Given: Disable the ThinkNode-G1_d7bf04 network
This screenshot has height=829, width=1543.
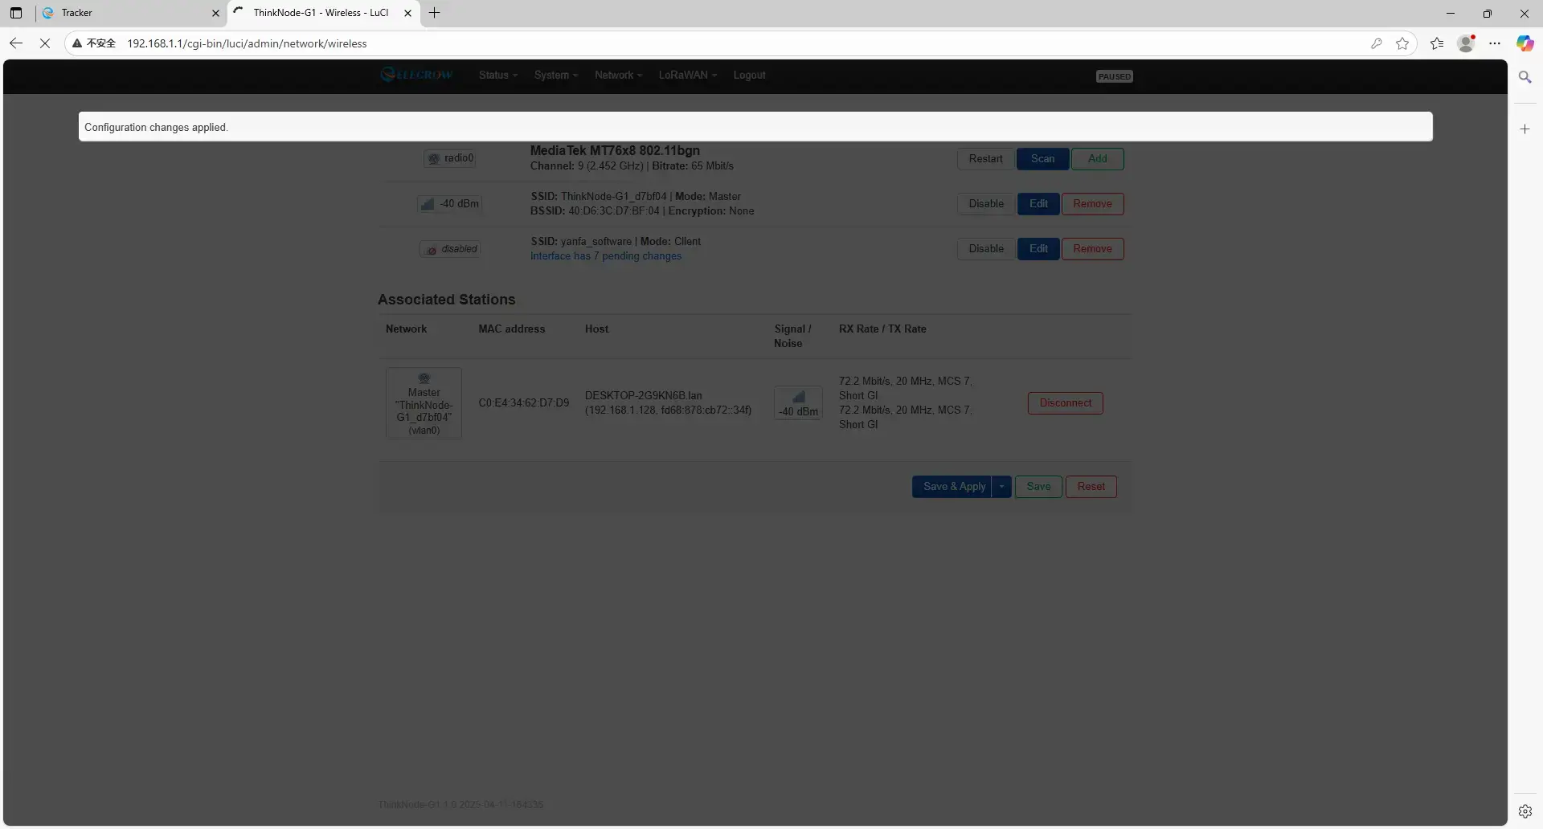Looking at the screenshot, I should tap(985, 204).
